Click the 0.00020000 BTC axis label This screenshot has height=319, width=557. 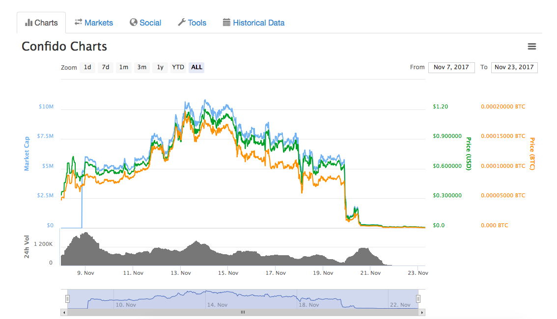pyautogui.click(x=503, y=106)
